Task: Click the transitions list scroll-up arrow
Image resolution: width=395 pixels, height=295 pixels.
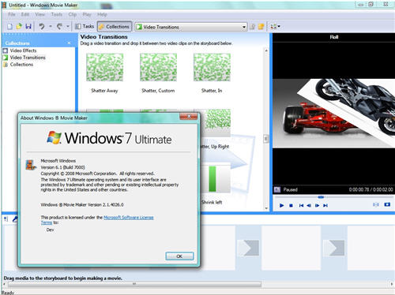Action: pos(266,50)
